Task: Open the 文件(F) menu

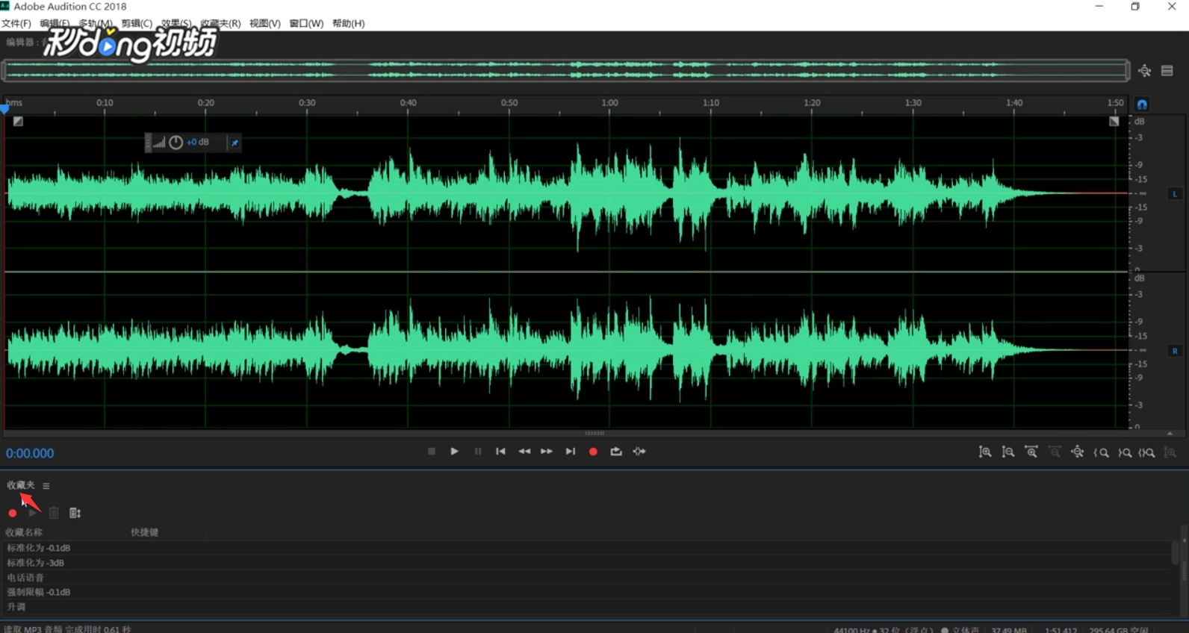Action: click(x=16, y=23)
